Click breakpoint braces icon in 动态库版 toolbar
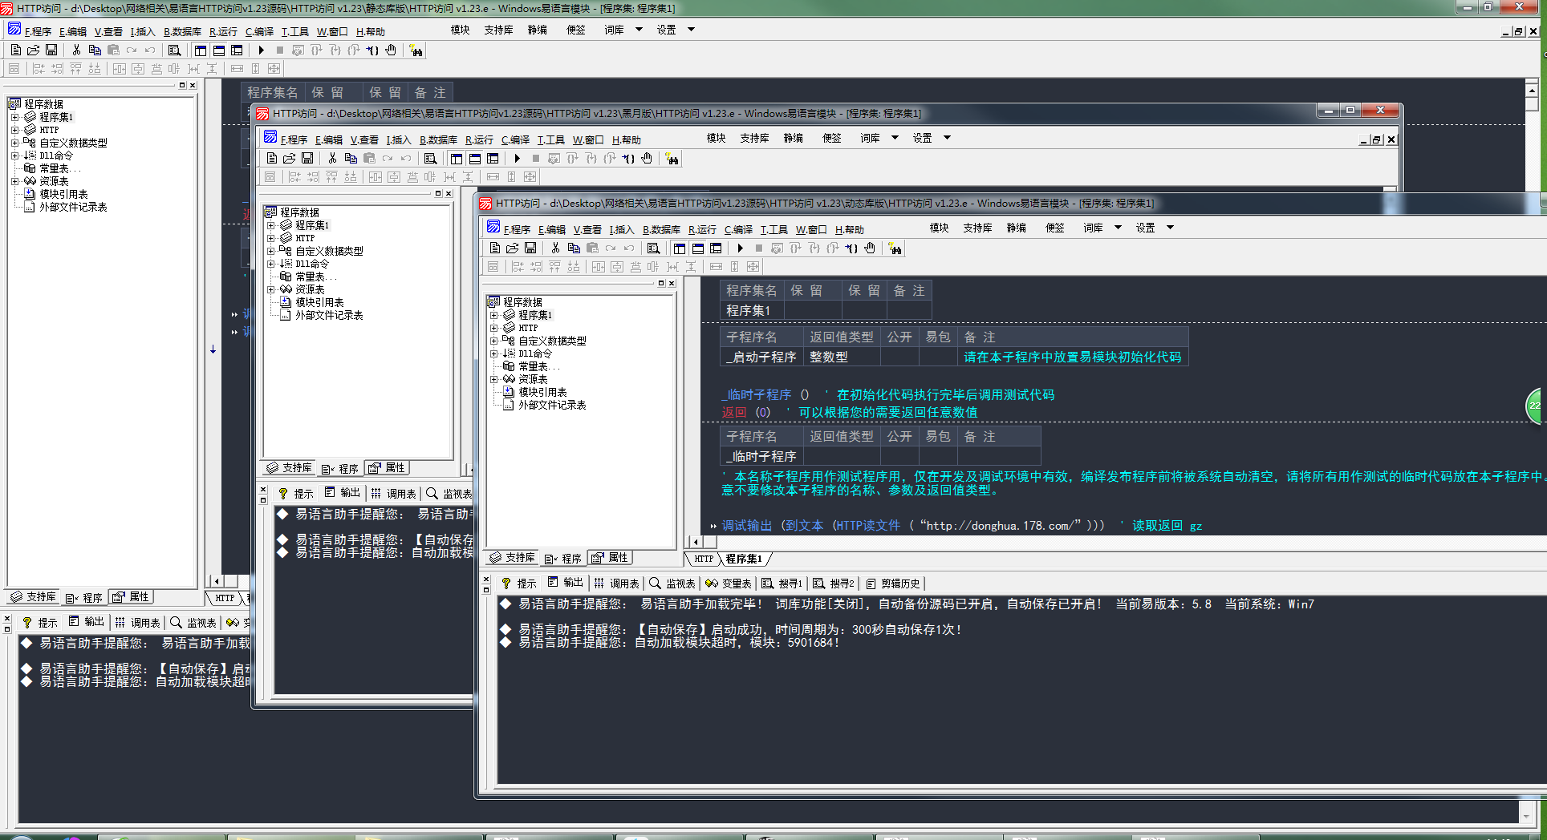This screenshot has width=1547, height=840. pyautogui.click(x=851, y=248)
